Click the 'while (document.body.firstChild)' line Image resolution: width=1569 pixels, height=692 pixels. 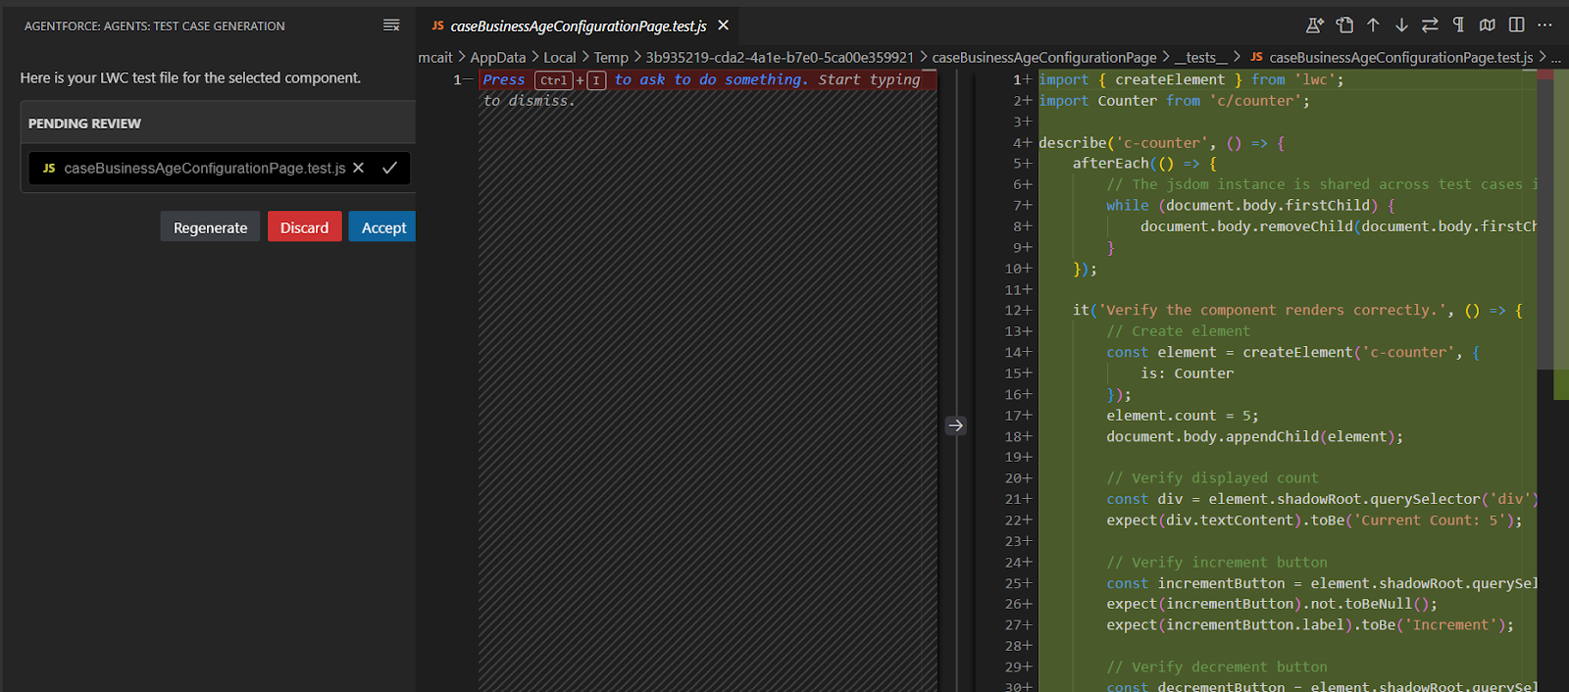pos(1250,206)
